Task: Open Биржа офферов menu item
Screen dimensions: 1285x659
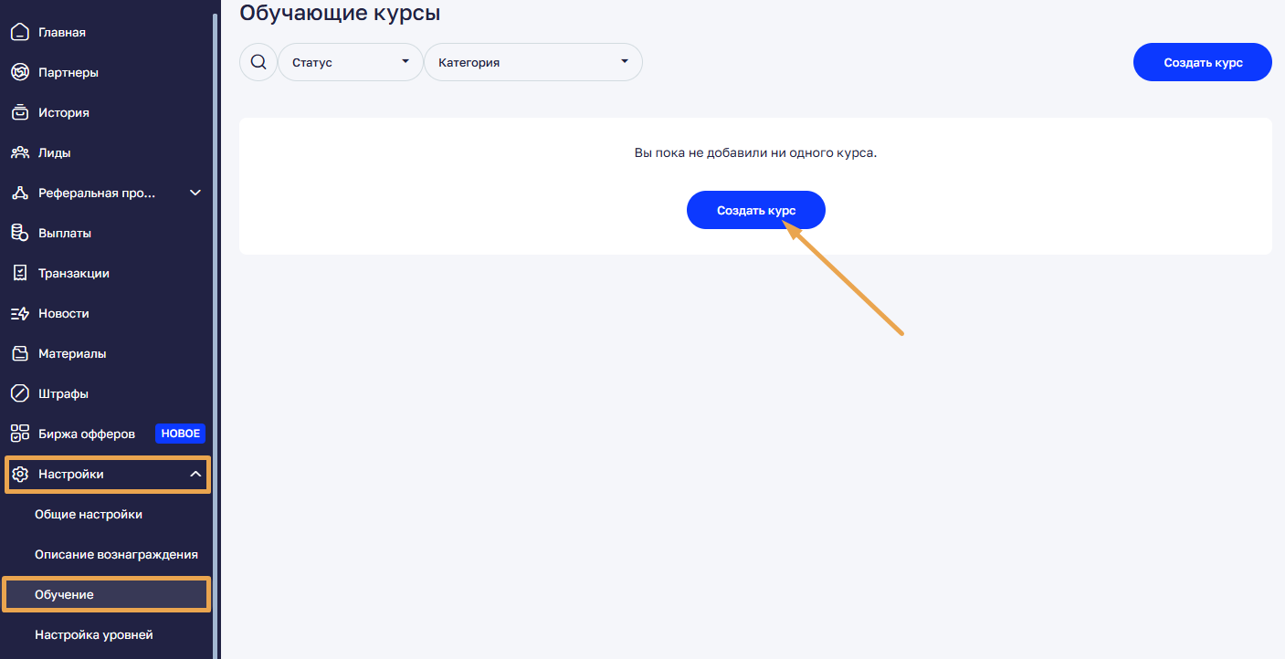Action: (87, 434)
